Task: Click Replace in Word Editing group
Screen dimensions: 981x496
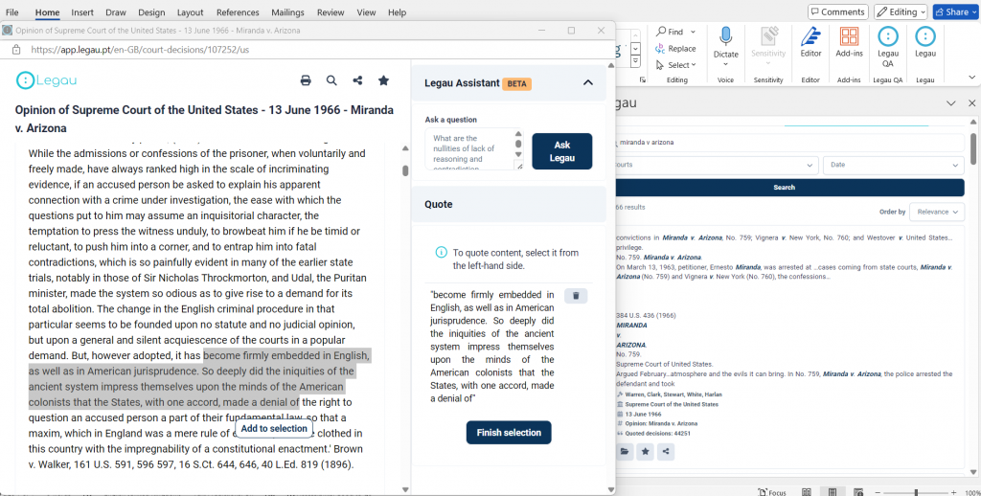Action: pos(675,48)
